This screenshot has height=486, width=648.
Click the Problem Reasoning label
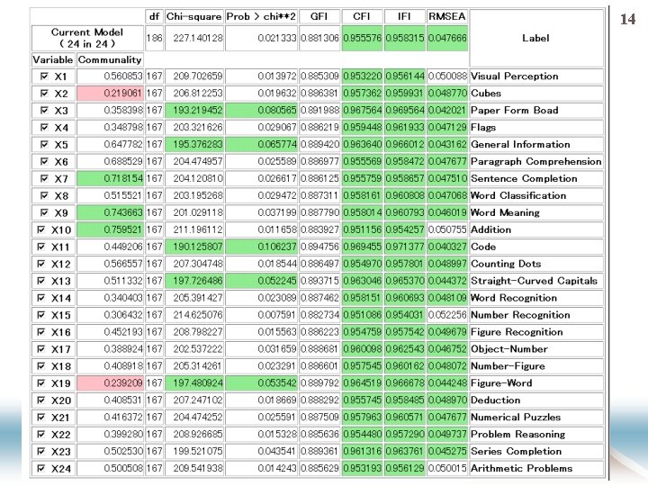click(517, 435)
